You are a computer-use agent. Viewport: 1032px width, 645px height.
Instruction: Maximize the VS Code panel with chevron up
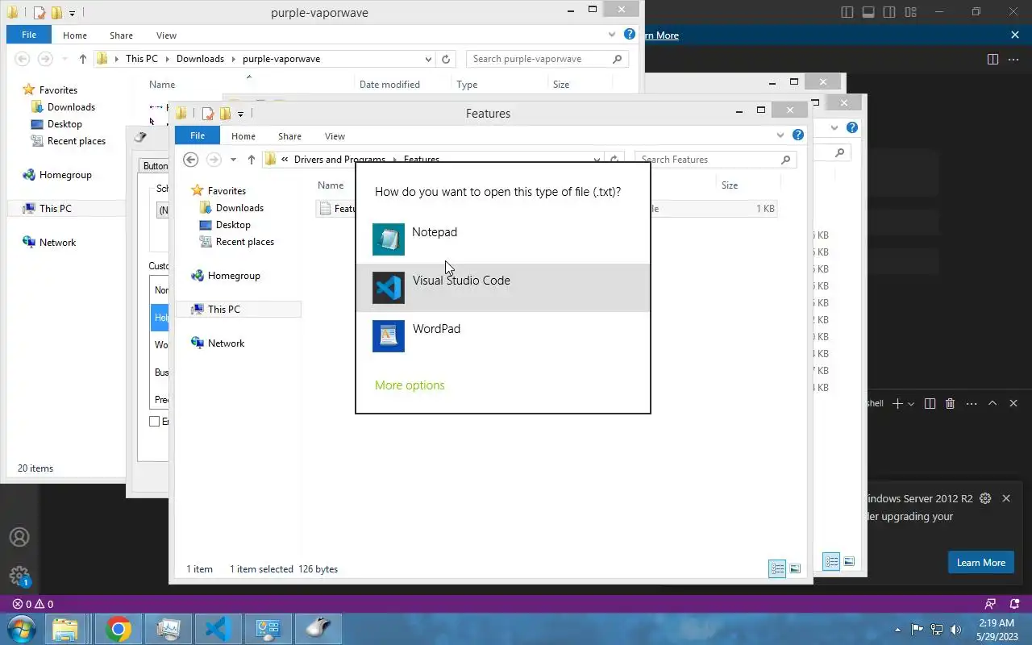[x=992, y=403]
